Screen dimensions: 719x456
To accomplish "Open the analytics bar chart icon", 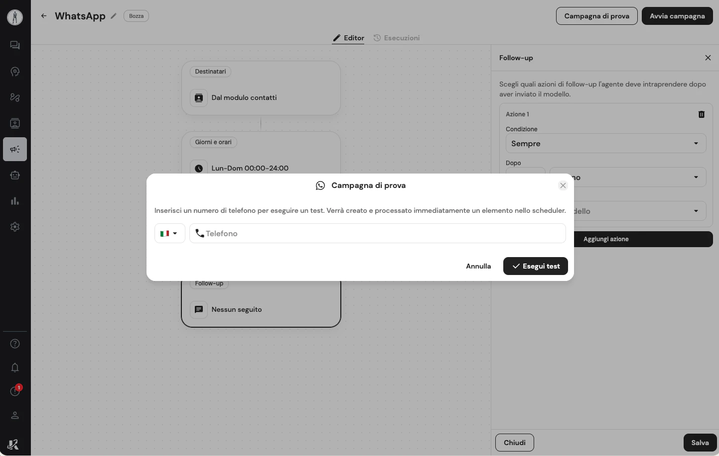I will pyautogui.click(x=15, y=201).
